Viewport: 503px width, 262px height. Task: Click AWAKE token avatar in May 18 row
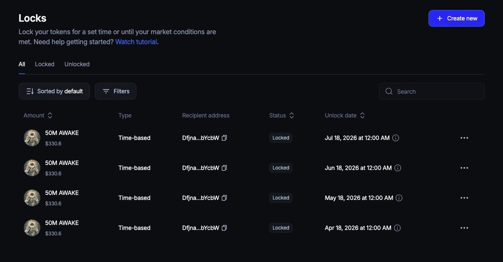pyautogui.click(x=32, y=198)
